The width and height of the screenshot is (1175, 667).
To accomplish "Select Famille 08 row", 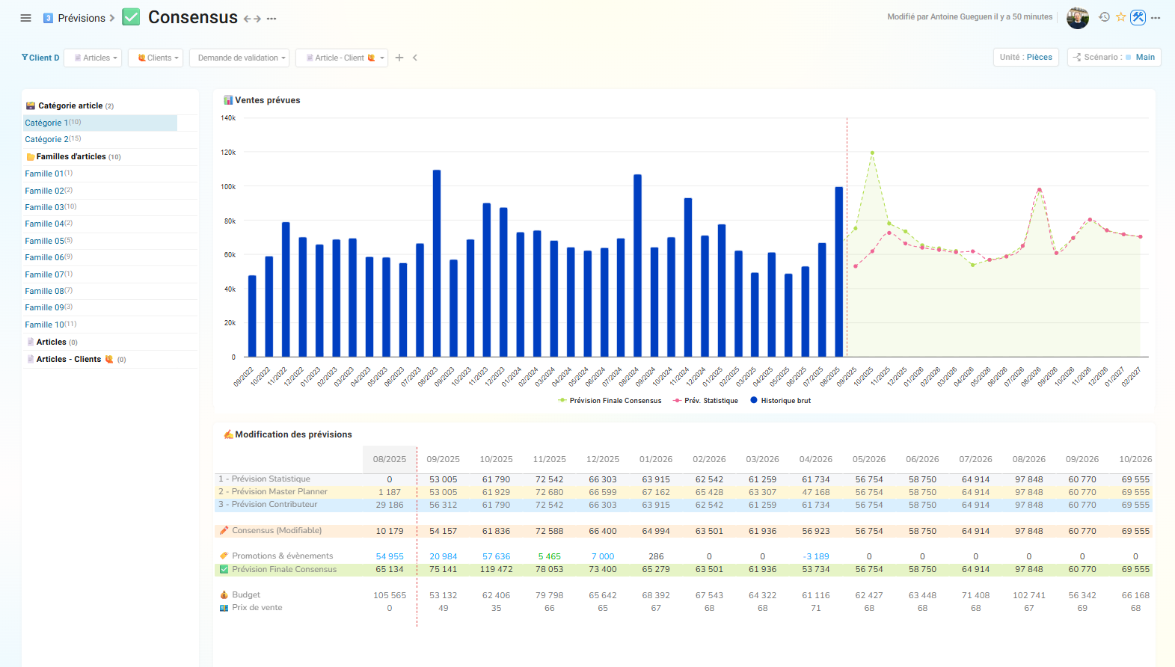I will click(x=110, y=291).
